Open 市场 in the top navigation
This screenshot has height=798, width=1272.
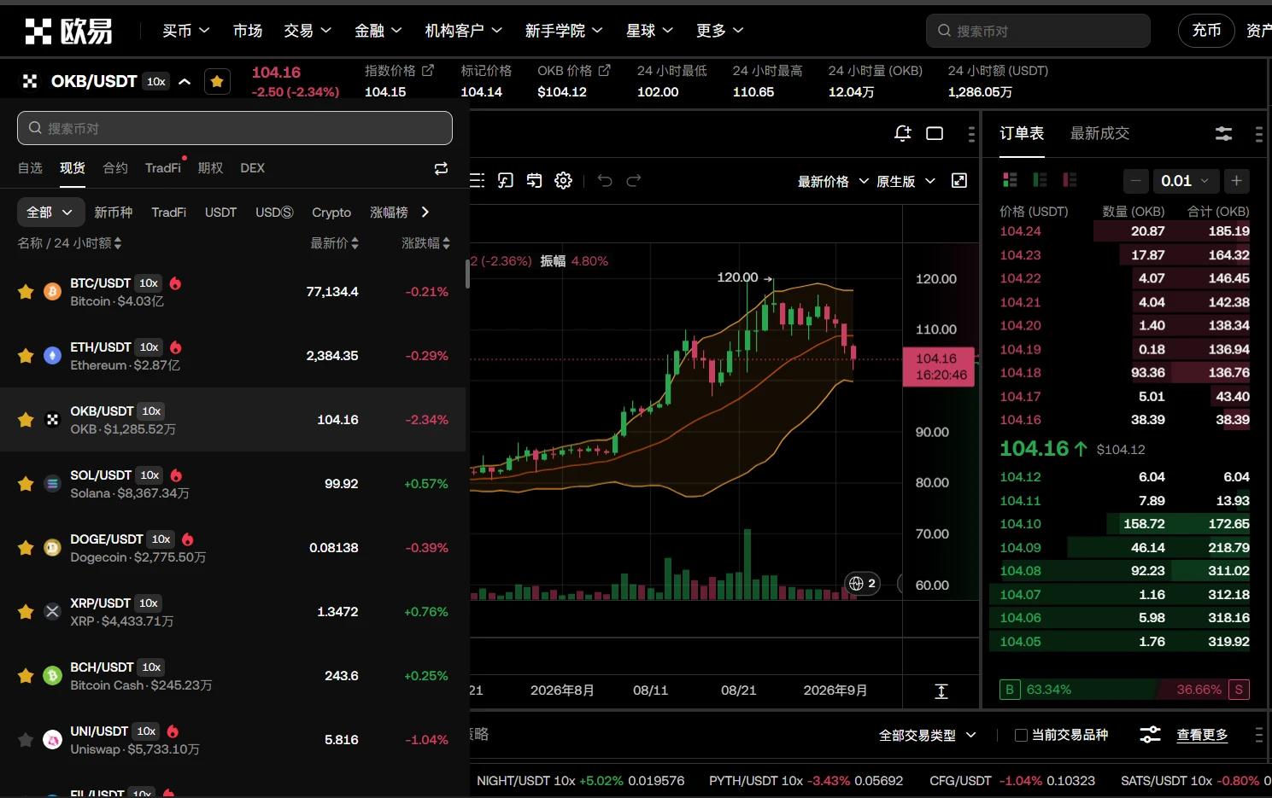(248, 31)
